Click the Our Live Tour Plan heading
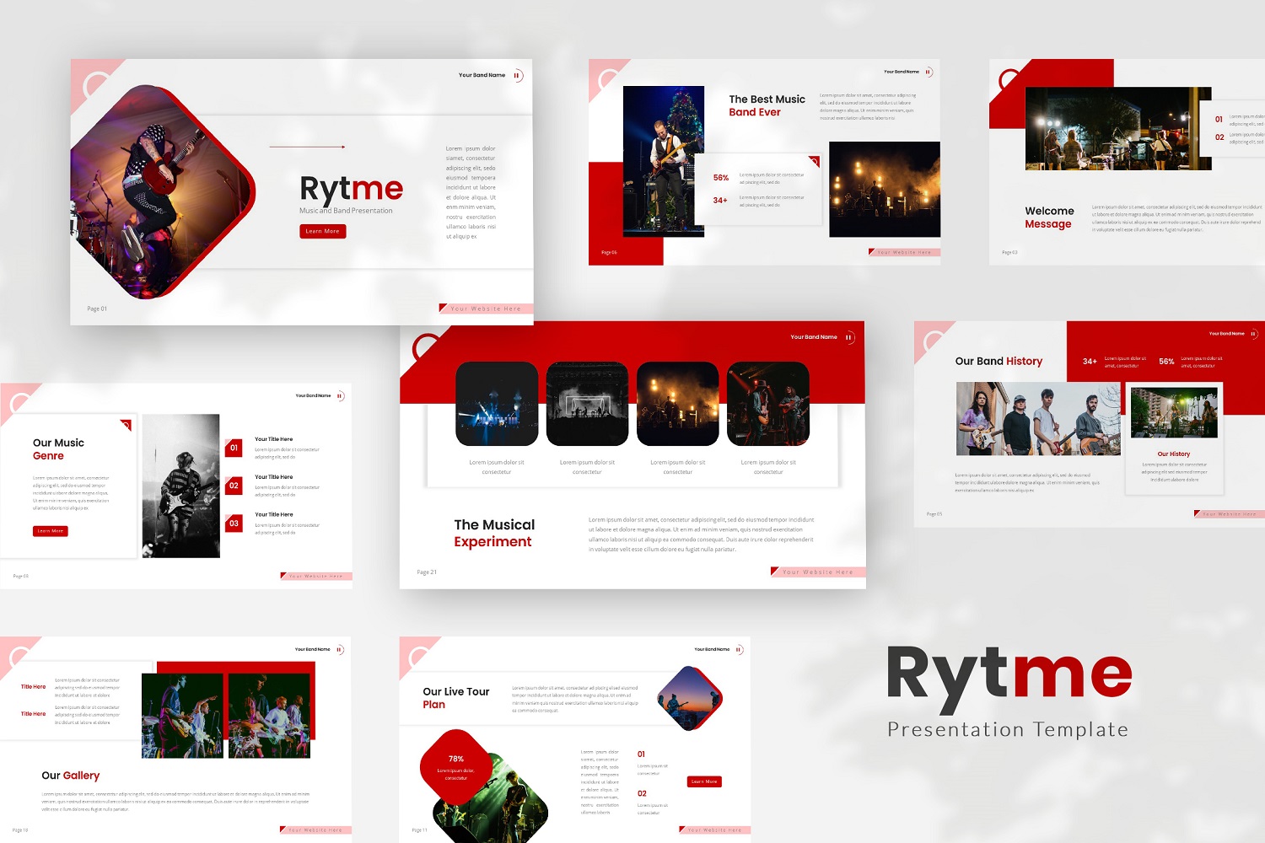 456,698
